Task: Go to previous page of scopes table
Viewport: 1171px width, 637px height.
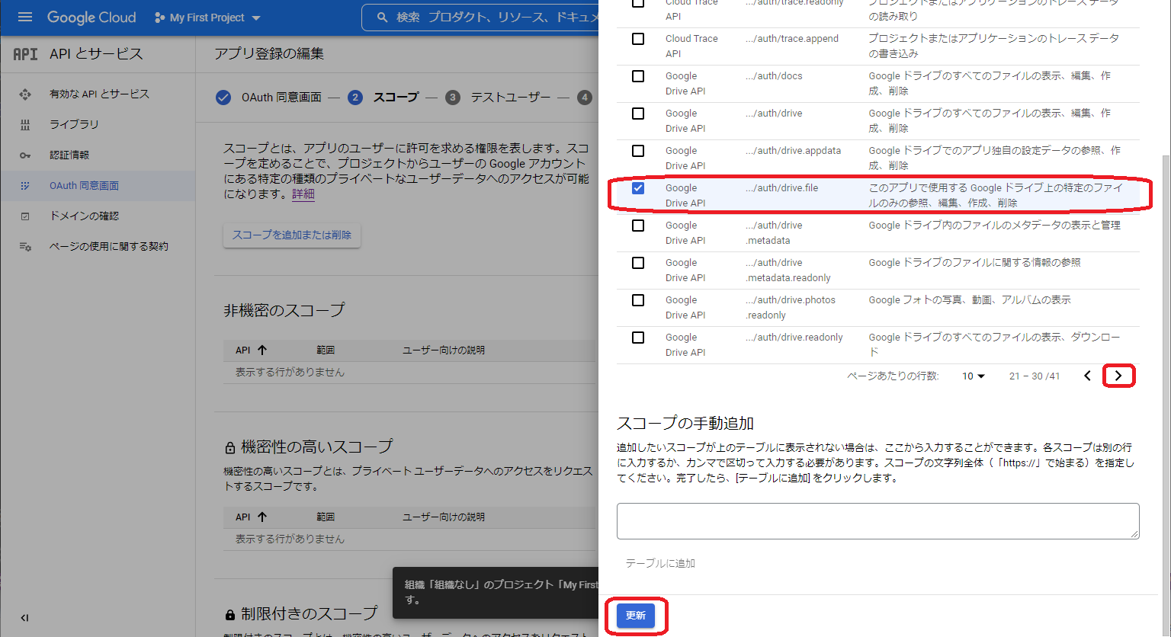Action: coord(1087,376)
